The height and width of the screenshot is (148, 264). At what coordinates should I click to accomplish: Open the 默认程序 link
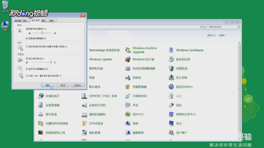[x=95, y=87]
